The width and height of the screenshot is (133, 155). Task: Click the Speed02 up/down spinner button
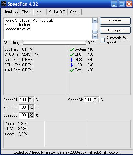pyautogui.click(x=31, y=107)
